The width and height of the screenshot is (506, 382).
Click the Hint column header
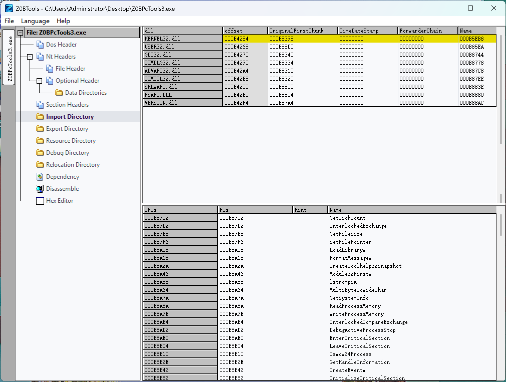click(310, 210)
